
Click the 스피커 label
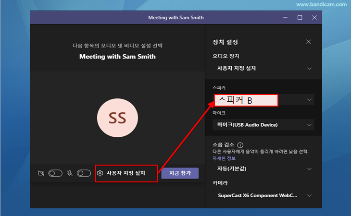219,88
